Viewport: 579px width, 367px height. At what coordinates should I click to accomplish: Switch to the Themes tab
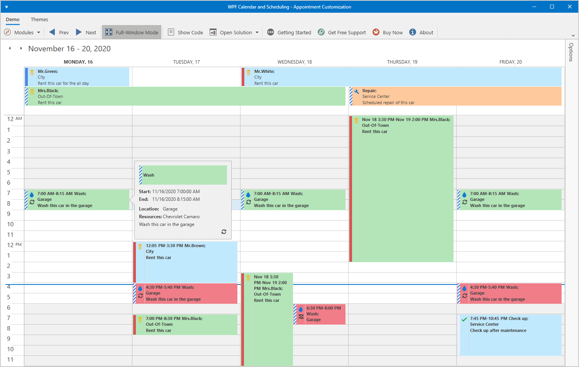39,20
